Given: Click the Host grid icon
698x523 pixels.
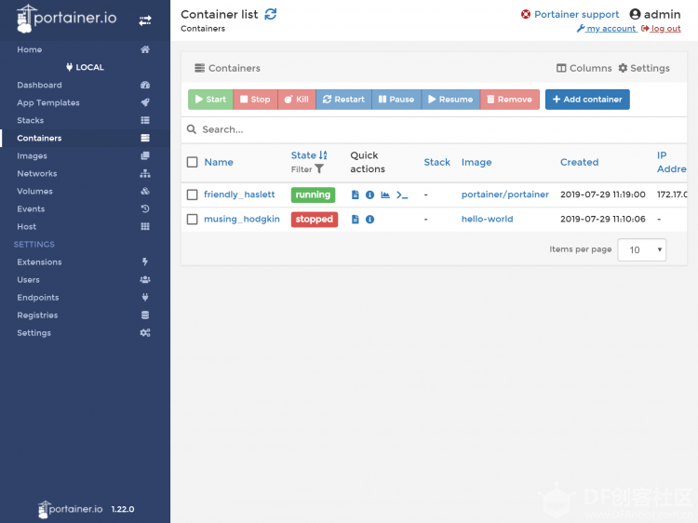Looking at the screenshot, I should click(145, 226).
